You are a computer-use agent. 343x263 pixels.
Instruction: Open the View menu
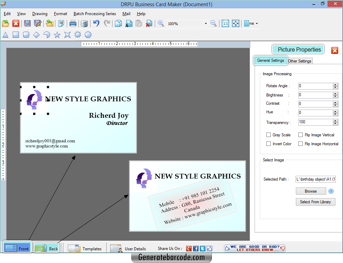21,14
